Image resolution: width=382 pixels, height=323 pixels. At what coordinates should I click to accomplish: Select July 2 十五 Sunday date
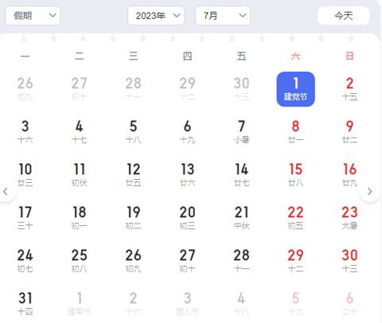click(349, 89)
